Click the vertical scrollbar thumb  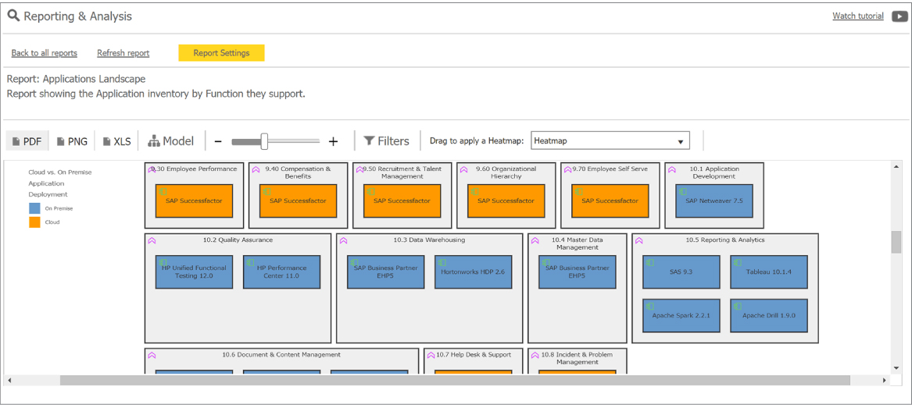(x=896, y=241)
